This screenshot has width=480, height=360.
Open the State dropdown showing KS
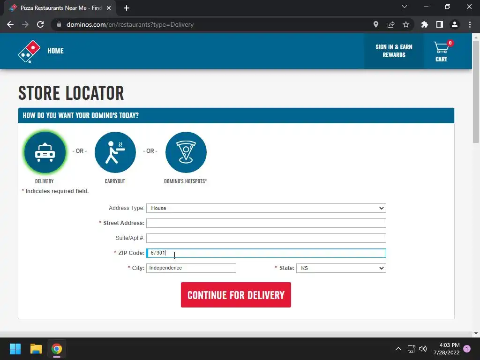tap(341, 268)
